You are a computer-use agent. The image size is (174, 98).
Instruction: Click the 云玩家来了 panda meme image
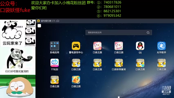[13, 33]
